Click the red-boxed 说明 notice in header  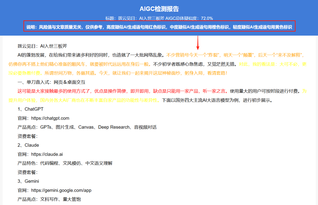click(x=159, y=27)
